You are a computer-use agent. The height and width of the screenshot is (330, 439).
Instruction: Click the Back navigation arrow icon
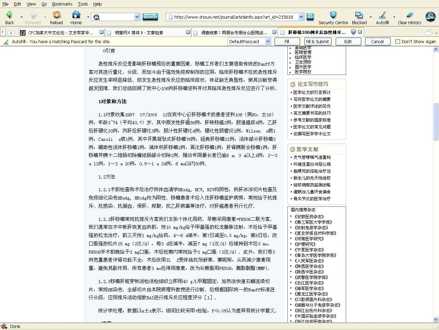click(9, 15)
